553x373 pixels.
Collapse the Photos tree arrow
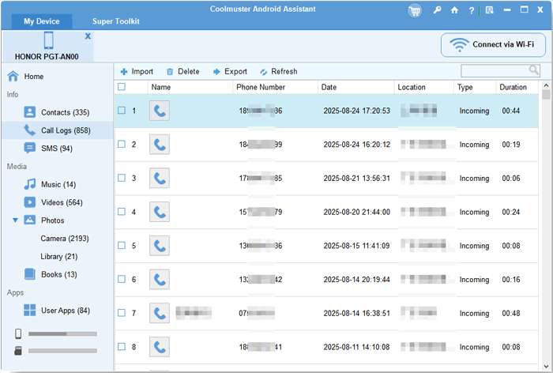15,220
